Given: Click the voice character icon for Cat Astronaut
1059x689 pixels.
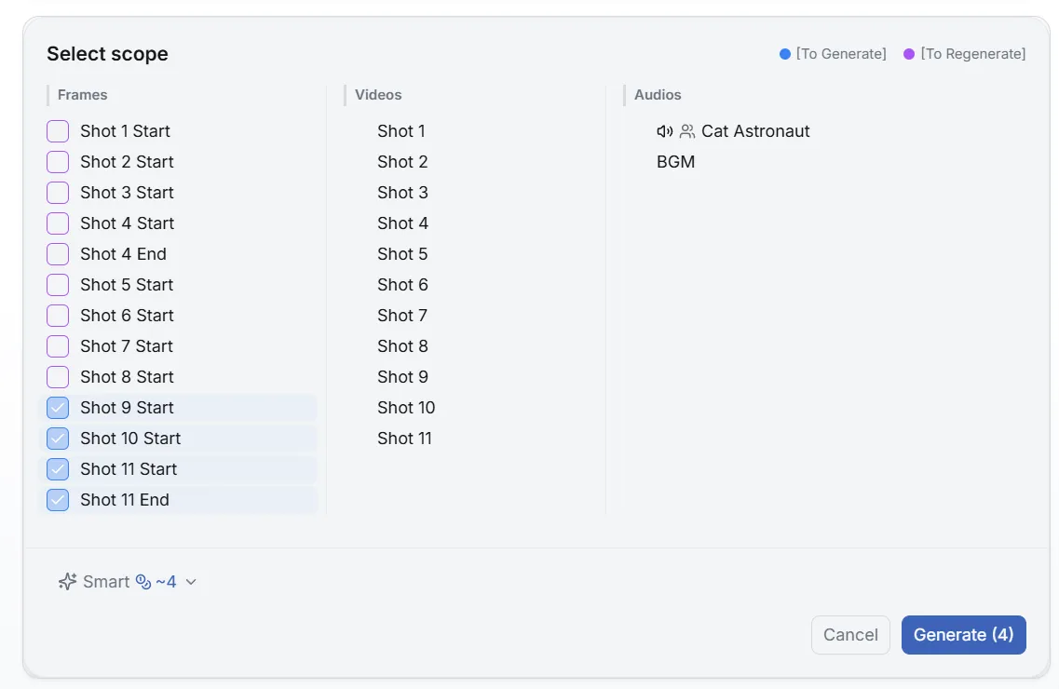Looking at the screenshot, I should point(686,130).
